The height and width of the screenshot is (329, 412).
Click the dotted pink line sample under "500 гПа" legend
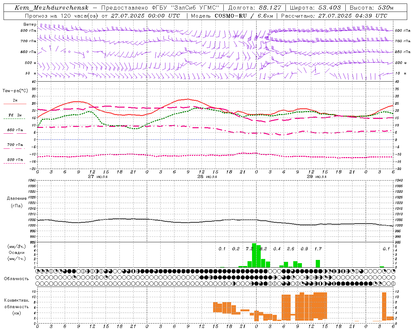15,163
